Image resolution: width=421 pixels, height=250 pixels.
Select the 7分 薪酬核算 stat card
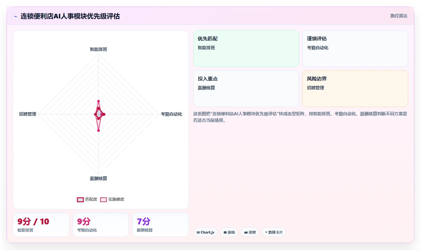161,225
